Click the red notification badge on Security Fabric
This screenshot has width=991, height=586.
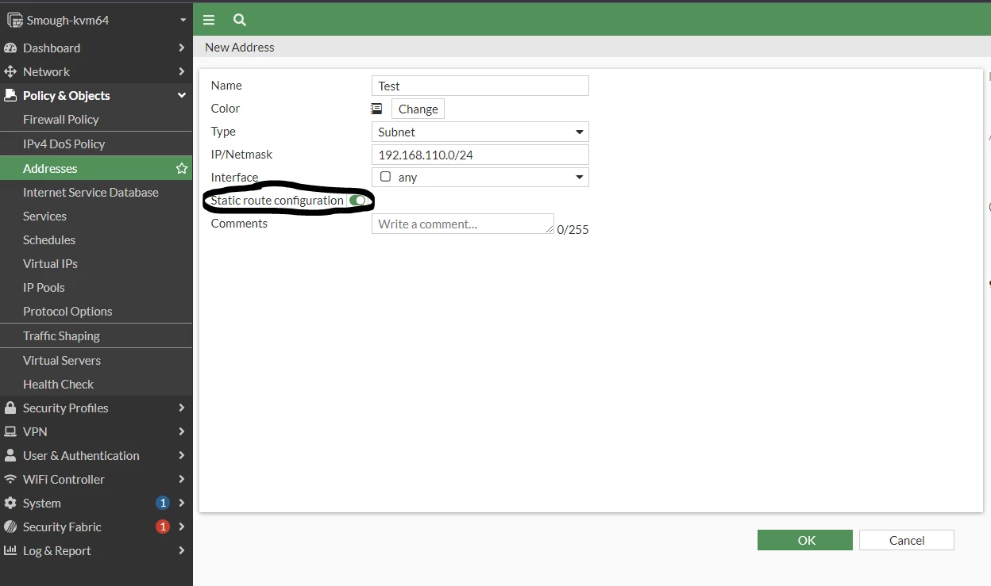(163, 527)
